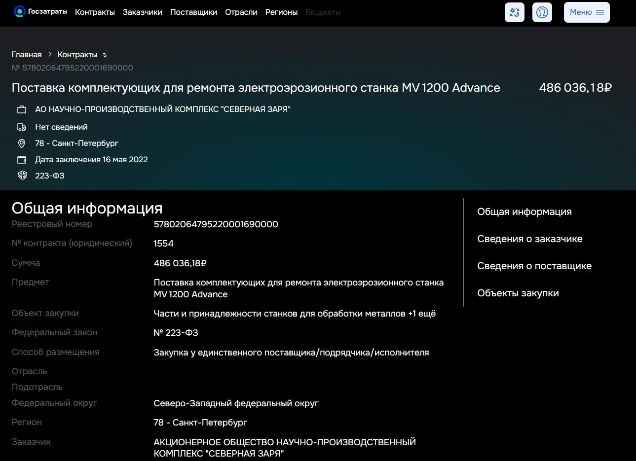The height and width of the screenshot is (461, 636).
Task: Click the Отрасль label
Action: tap(30, 371)
